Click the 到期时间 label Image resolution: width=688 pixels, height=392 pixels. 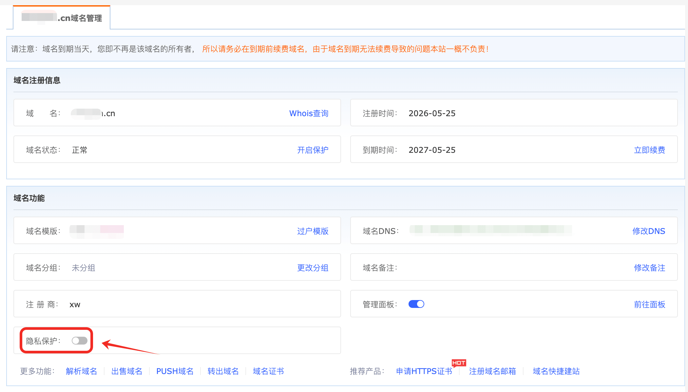point(380,150)
